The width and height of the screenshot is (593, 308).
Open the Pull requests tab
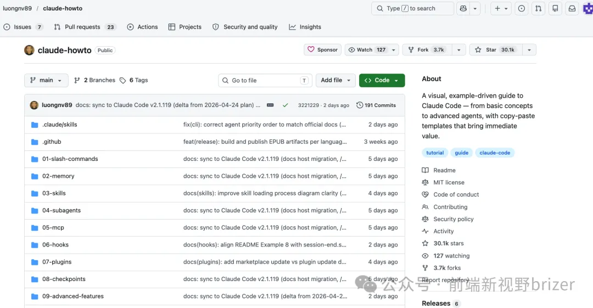pos(85,27)
